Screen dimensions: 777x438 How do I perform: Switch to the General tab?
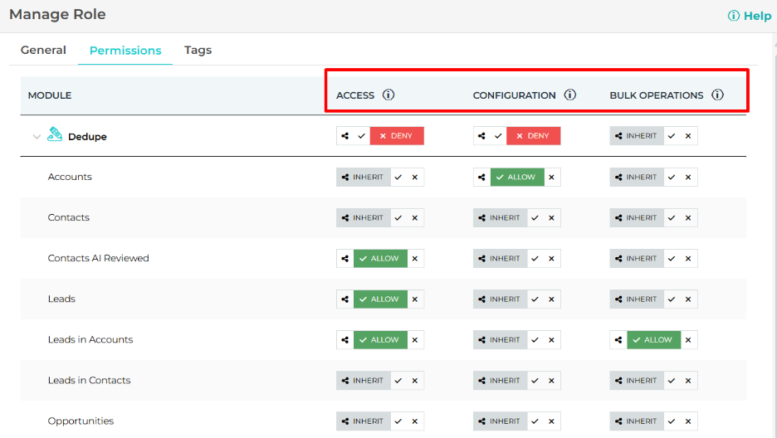(43, 50)
